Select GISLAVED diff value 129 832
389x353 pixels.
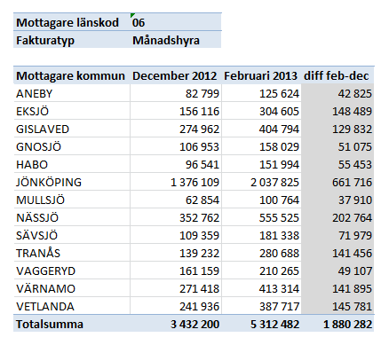point(352,129)
